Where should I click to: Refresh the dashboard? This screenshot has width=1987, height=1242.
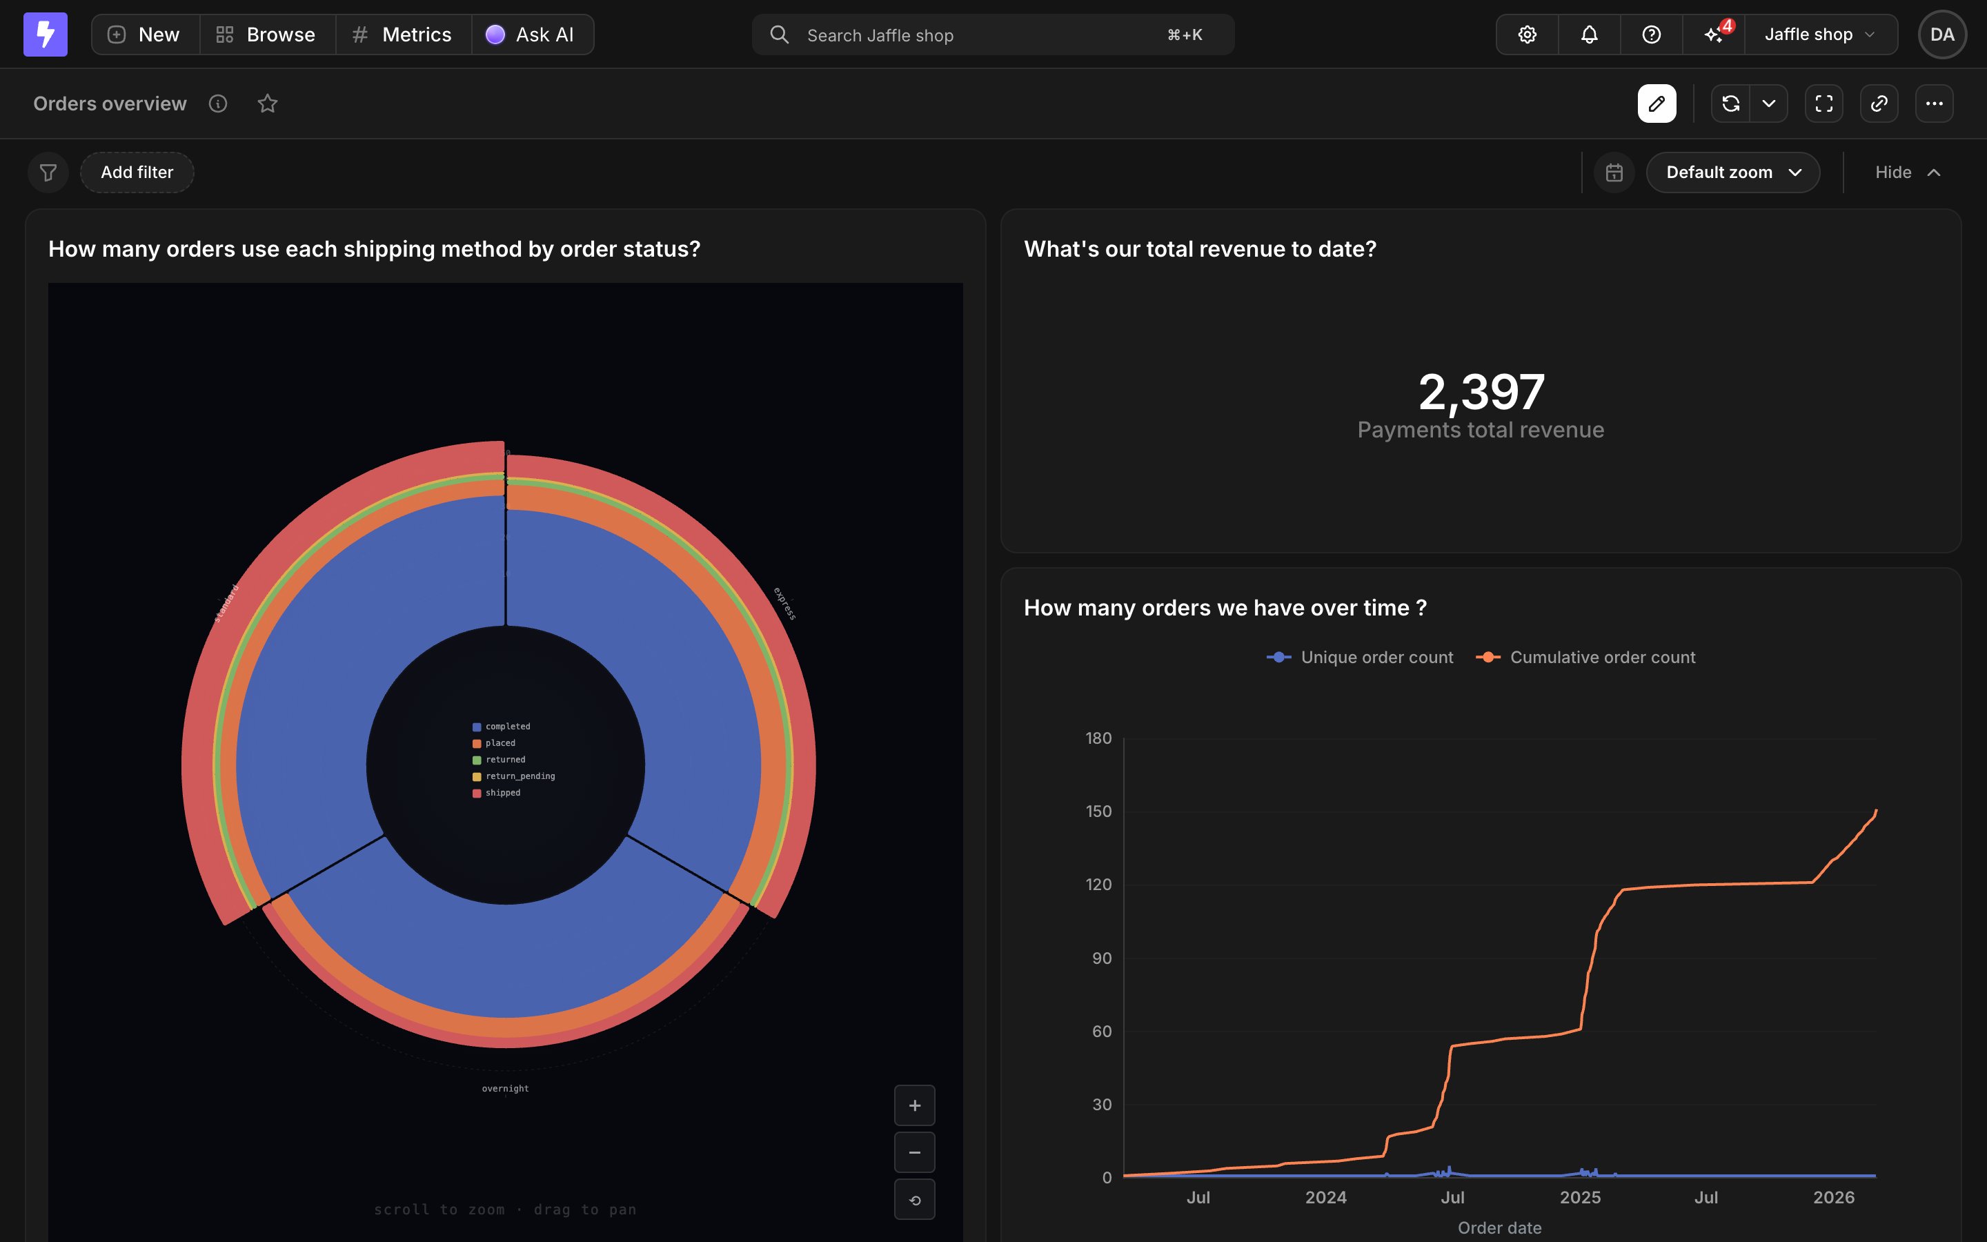click(1731, 103)
